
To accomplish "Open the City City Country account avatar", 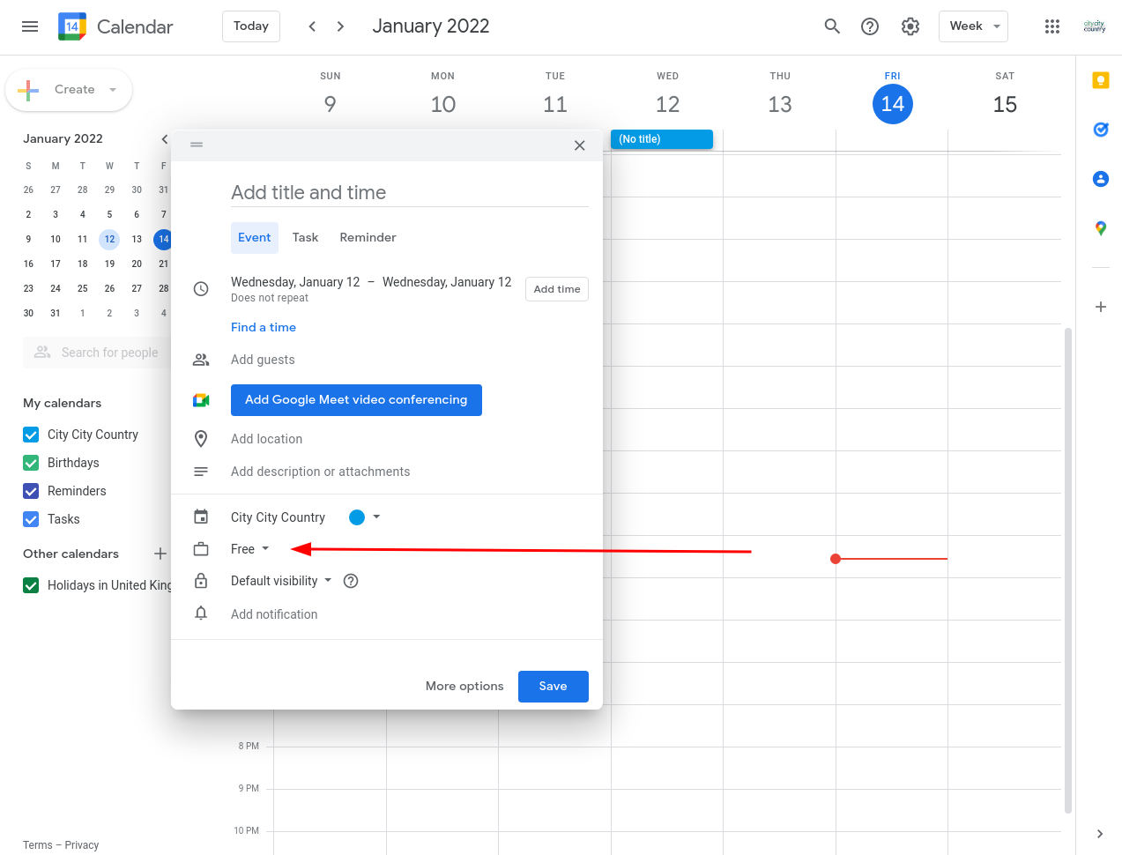I will click(1095, 26).
